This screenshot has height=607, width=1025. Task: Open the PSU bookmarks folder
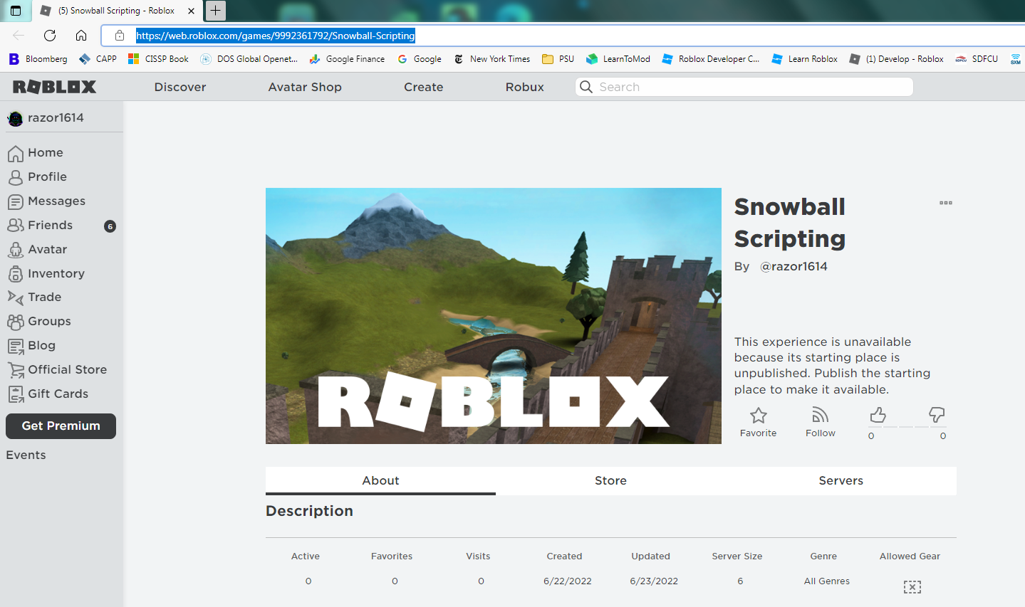(558, 59)
